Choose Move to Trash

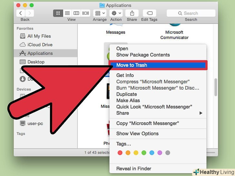158,65
